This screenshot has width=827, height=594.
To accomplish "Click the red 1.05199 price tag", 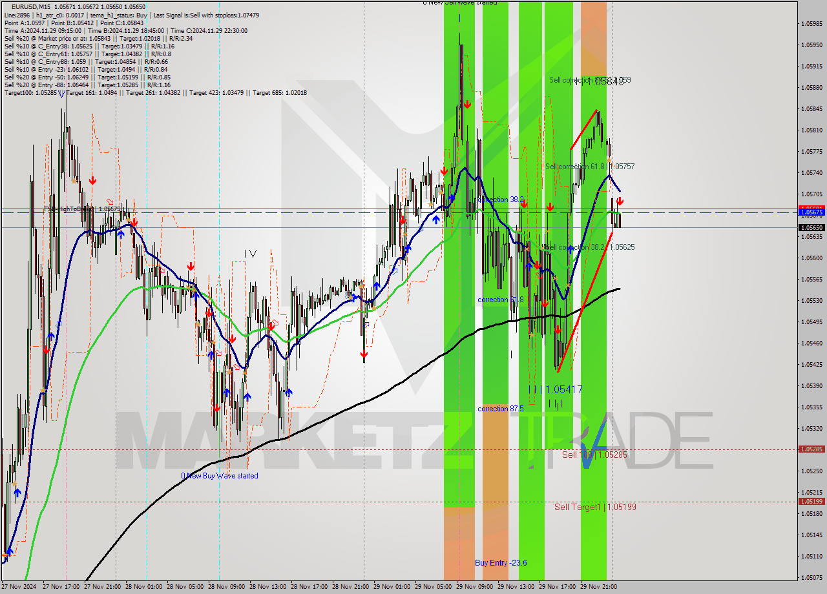I will coord(811,501).
